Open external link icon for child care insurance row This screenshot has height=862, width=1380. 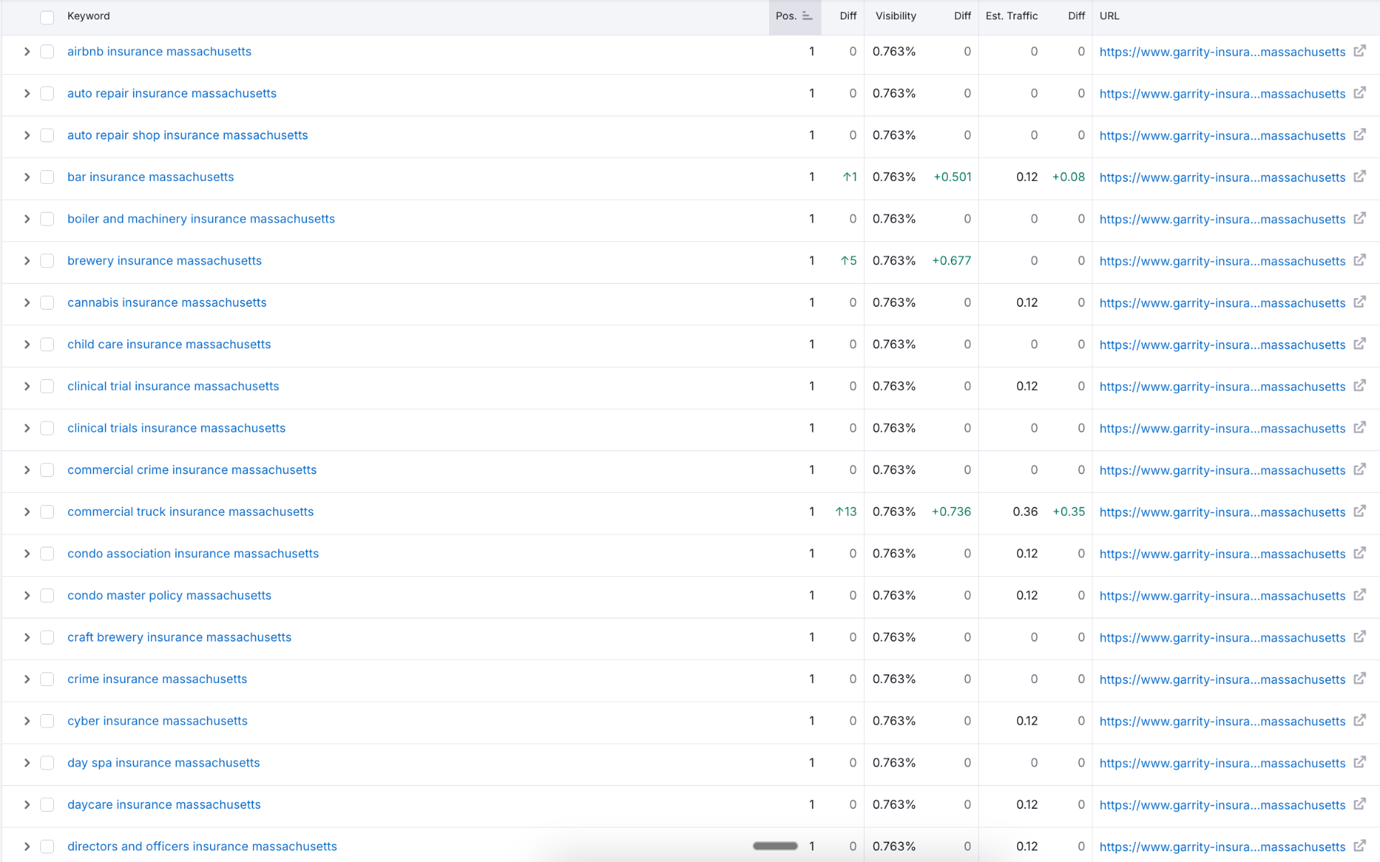1359,344
